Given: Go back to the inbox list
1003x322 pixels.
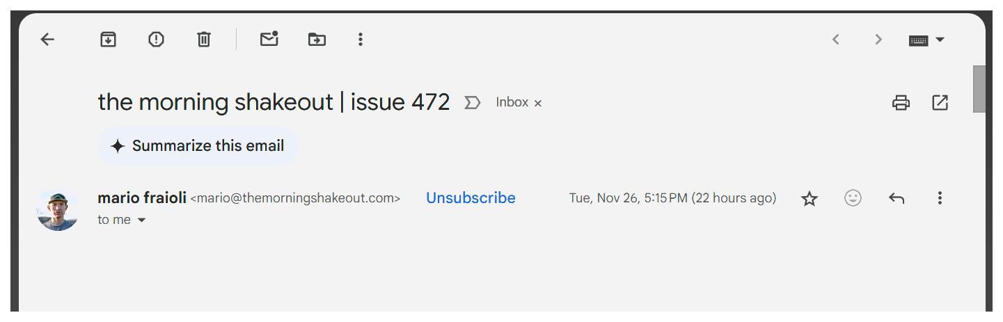Looking at the screenshot, I should [47, 40].
